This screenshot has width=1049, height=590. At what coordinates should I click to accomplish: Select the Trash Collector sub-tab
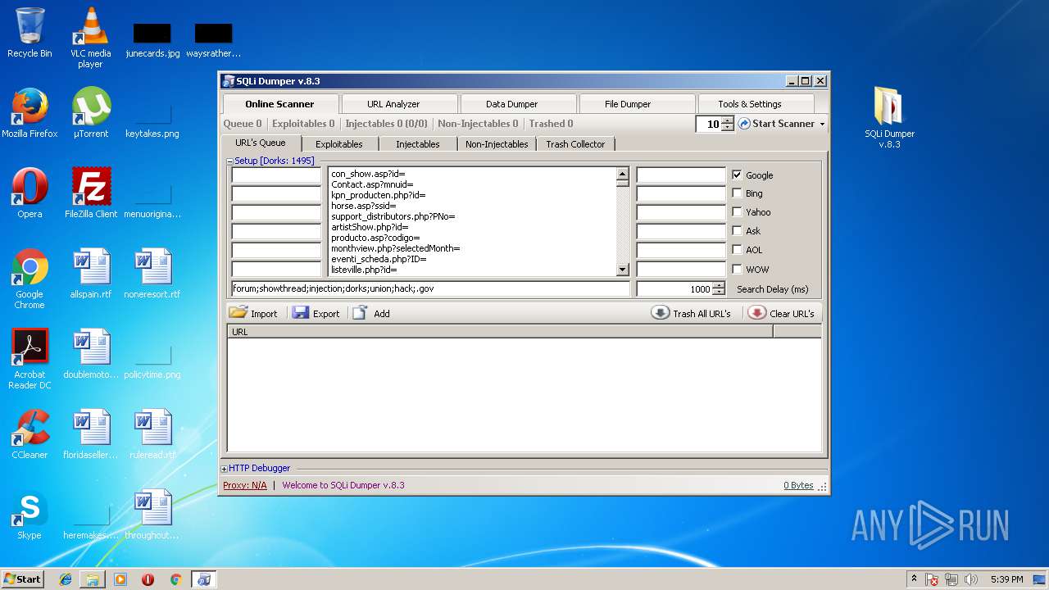(x=575, y=144)
